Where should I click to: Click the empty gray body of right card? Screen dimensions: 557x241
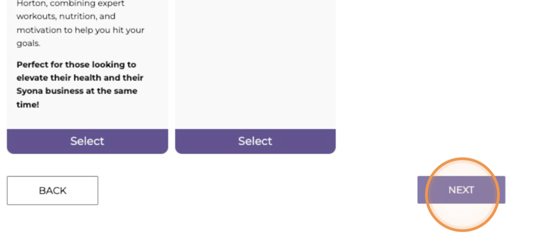[255, 66]
